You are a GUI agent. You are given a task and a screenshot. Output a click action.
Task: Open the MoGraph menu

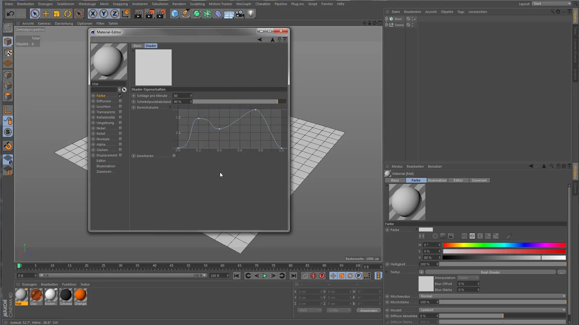[x=244, y=4]
